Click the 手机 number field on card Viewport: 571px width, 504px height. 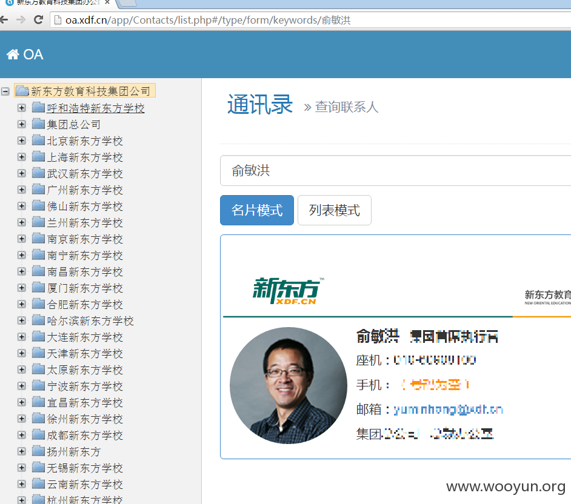coord(435,385)
